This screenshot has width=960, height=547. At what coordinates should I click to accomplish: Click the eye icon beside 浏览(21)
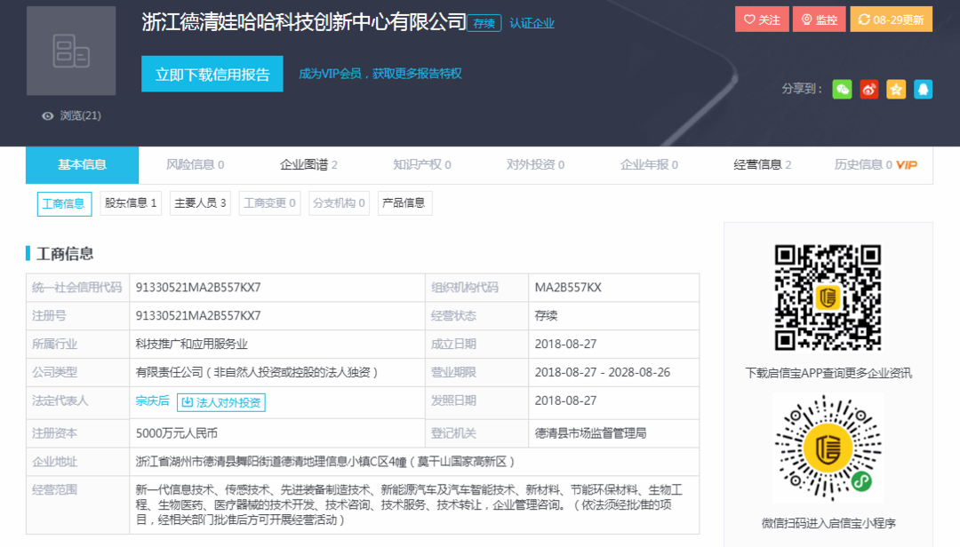(x=48, y=115)
